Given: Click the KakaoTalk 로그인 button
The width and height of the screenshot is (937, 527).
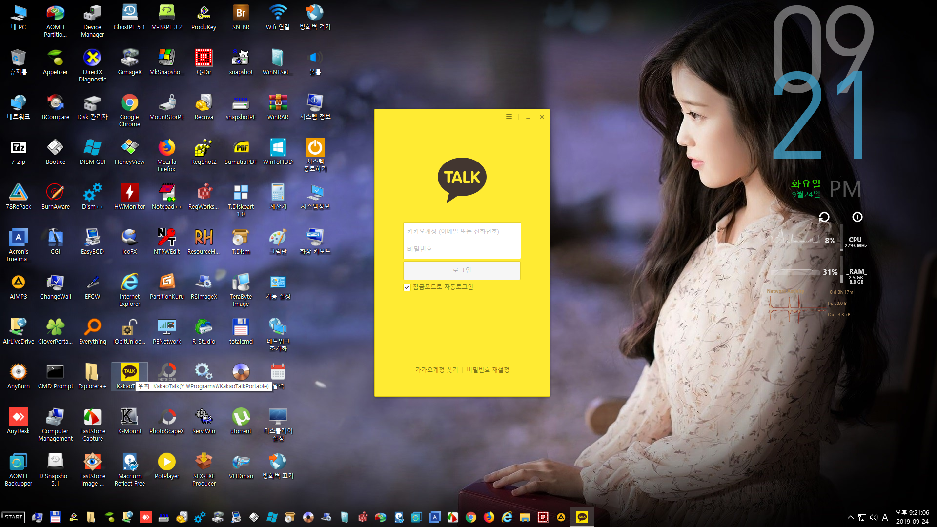Looking at the screenshot, I should coord(462,270).
